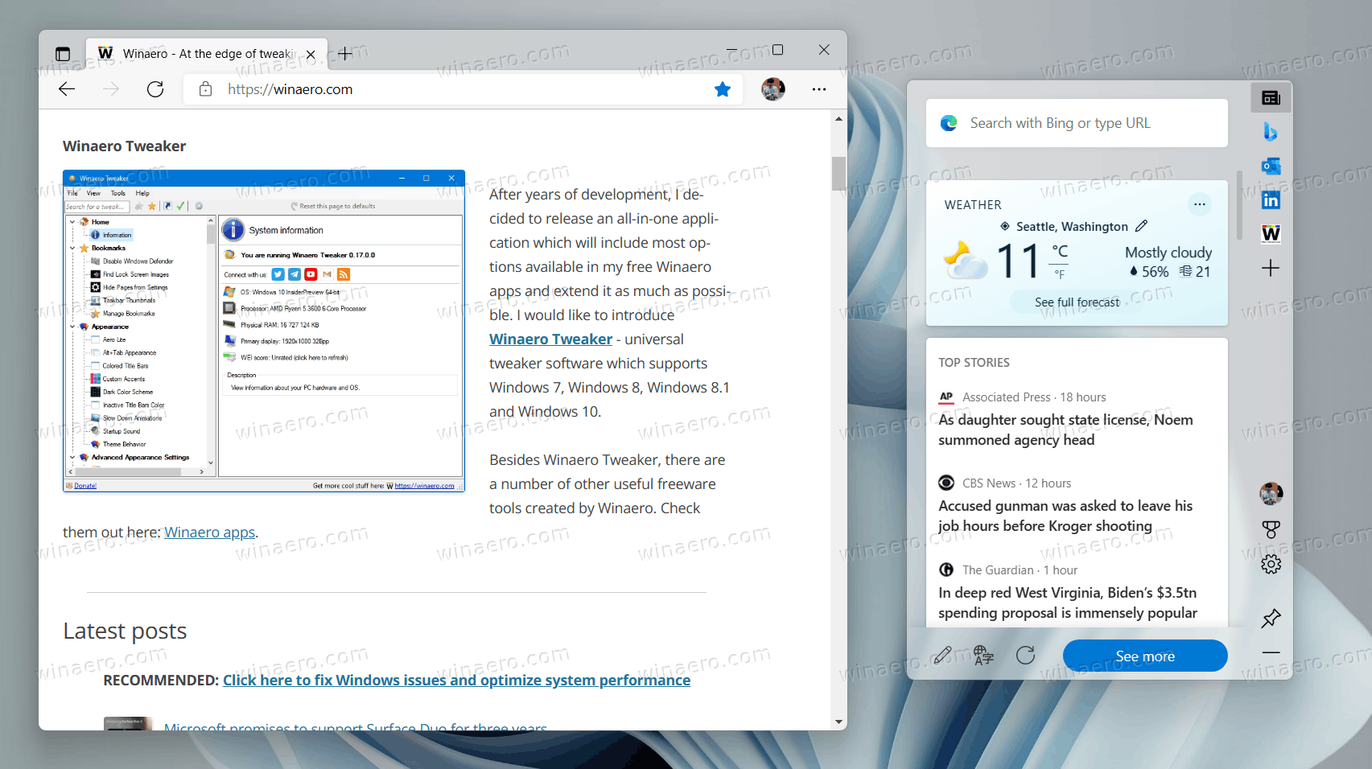The image size is (1372, 769).
Task: Open the tab actions menu icon
Action: coord(63,54)
